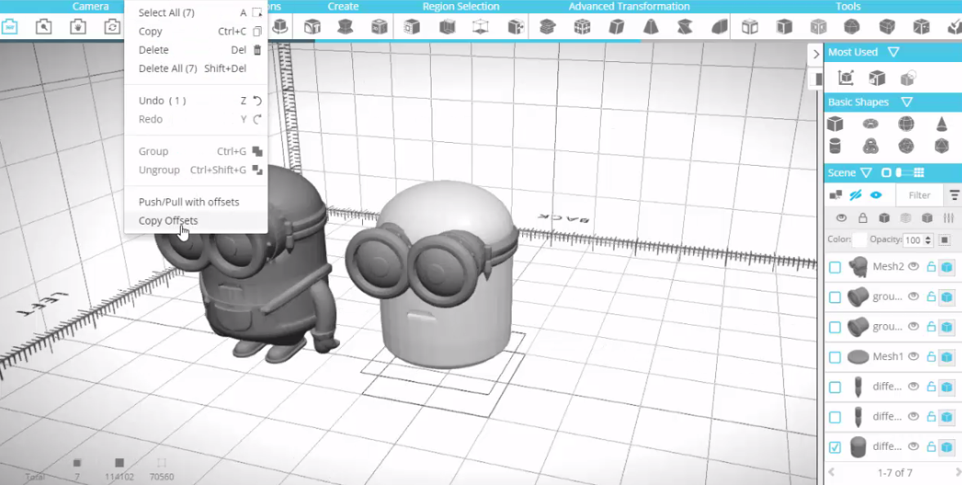962x485 pixels.
Task: Add a cube from Basic Shapes
Action: [835, 124]
